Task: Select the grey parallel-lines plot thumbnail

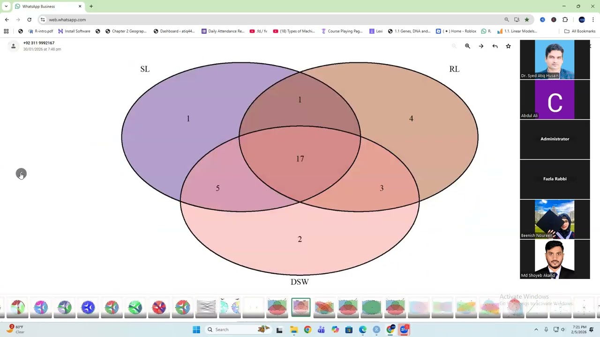Action: pos(206,307)
